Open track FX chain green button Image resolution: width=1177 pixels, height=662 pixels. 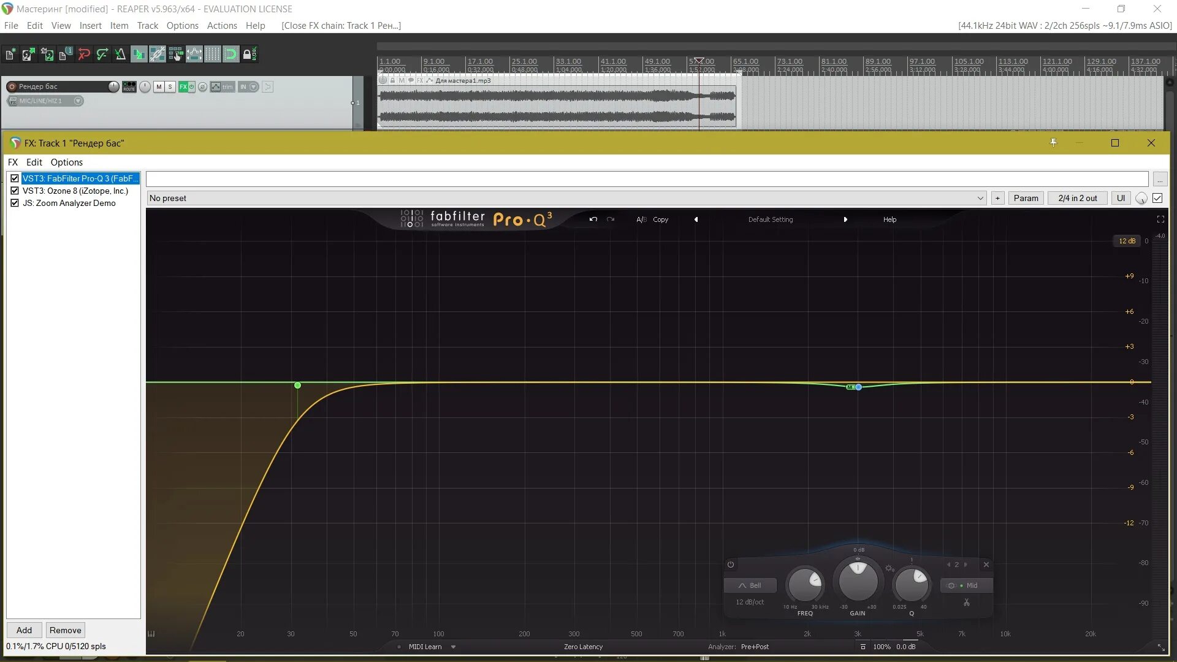coord(183,87)
